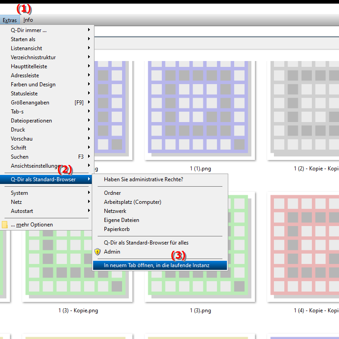Open the Info menu

tap(28, 20)
